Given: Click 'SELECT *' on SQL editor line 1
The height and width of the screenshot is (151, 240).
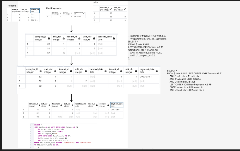Looking at the screenshot, I should [38, 125].
